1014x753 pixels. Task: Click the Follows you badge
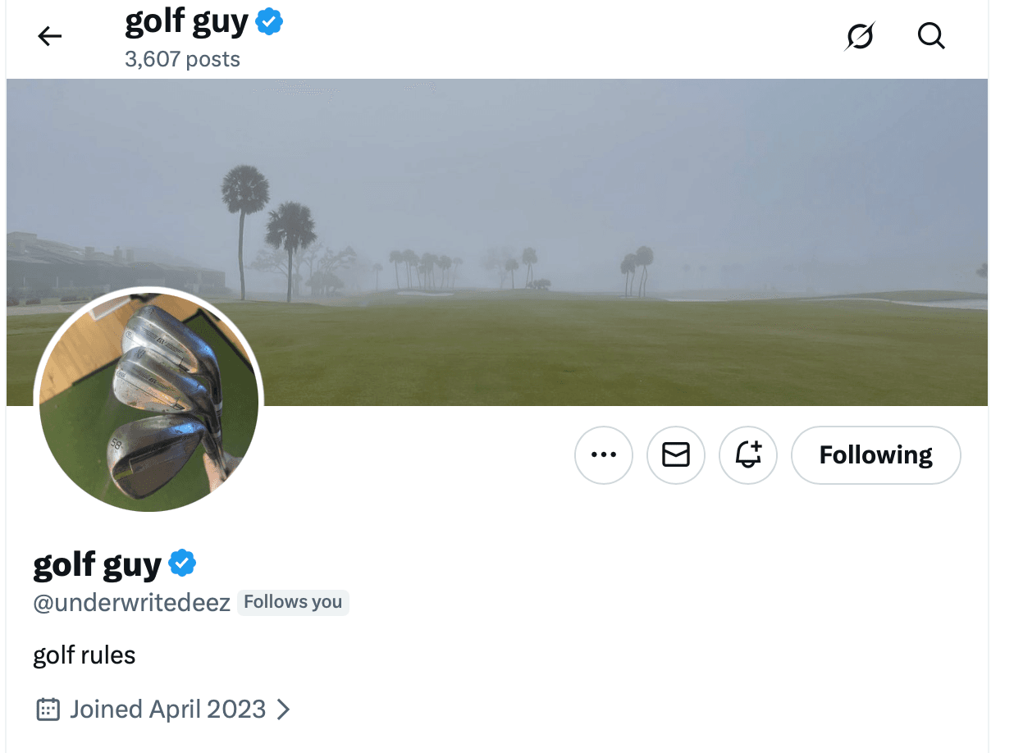pyautogui.click(x=293, y=602)
